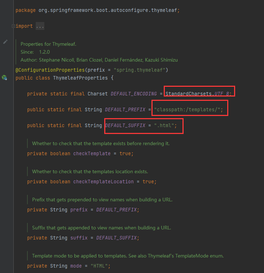
Task: Click the "classpath:/templates/" string value
Action: (x=187, y=110)
